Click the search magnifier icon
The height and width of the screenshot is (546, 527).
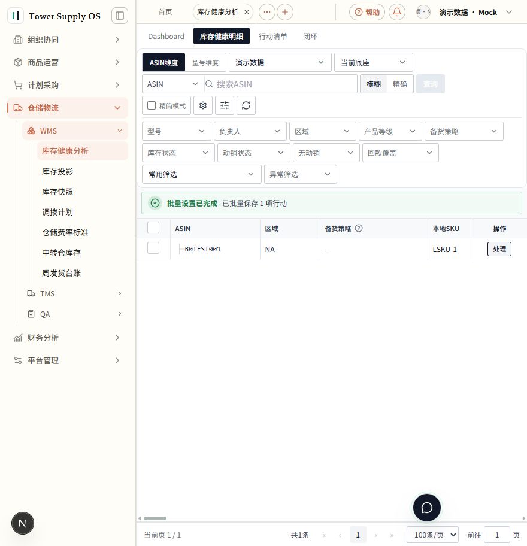pyautogui.click(x=209, y=84)
